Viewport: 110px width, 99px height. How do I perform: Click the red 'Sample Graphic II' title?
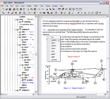pyautogui.click(x=74, y=57)
